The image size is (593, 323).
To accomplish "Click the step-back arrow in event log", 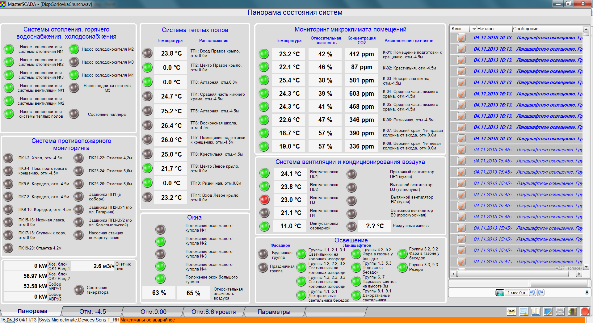I will tap(532, 293).
